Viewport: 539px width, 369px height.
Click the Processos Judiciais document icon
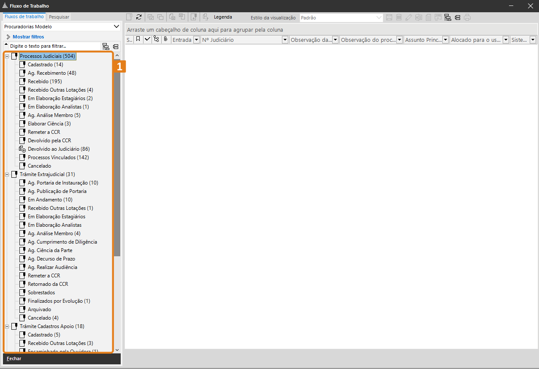click(14, 56)
